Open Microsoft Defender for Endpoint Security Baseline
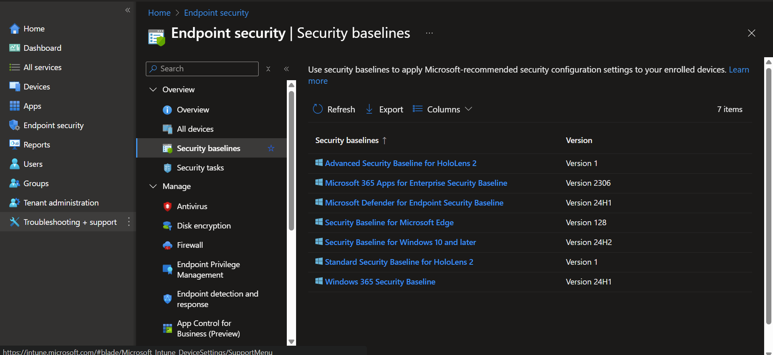This screenshot has height=355, width=773. coord(414,203)
